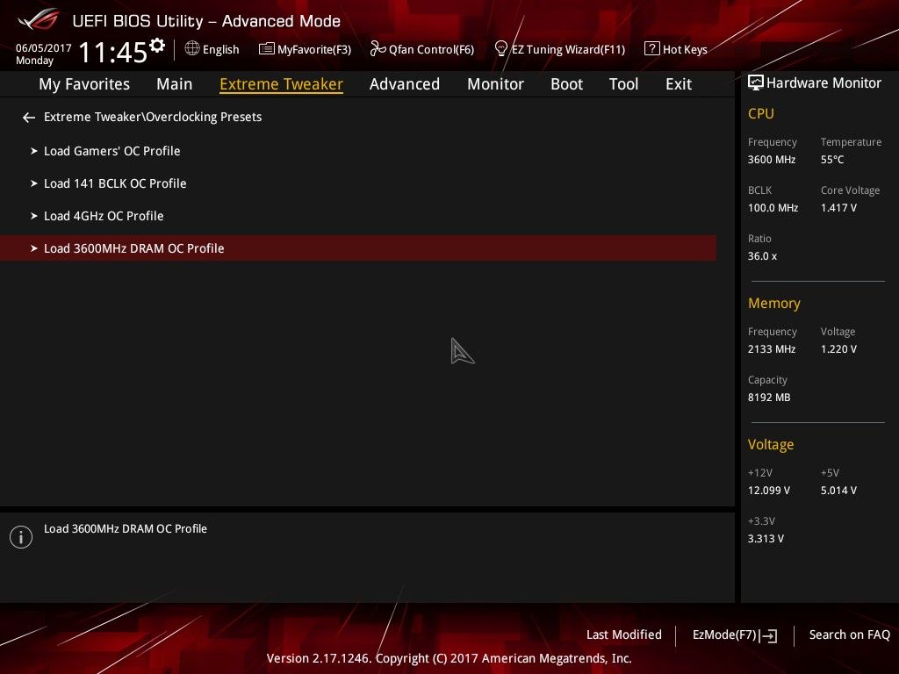The image size is (899, 674).
Task: Open MyFavorite(F3) list icon
Action: 266,49
